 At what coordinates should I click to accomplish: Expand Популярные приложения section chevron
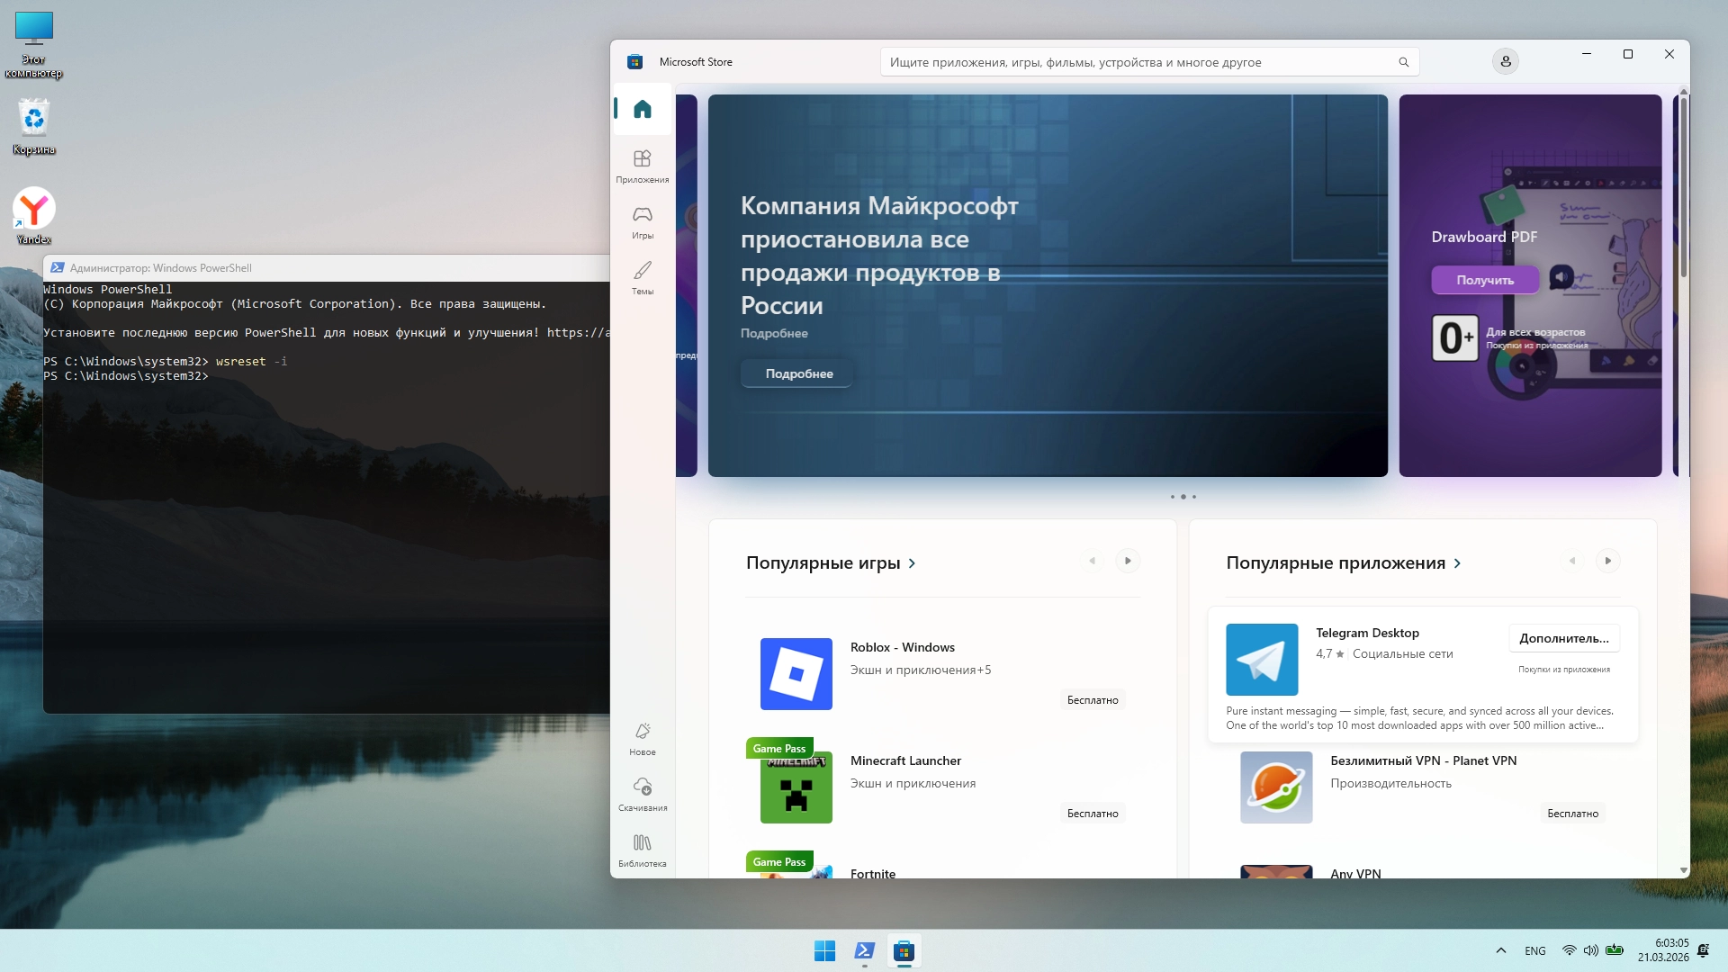click(1457, 563)
